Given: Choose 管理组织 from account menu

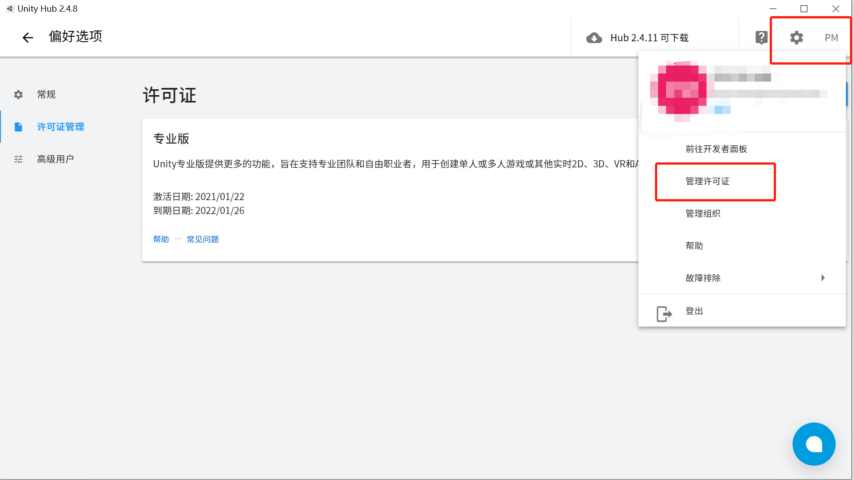Looking at the screenshot, I should click(x=742, y=214).
